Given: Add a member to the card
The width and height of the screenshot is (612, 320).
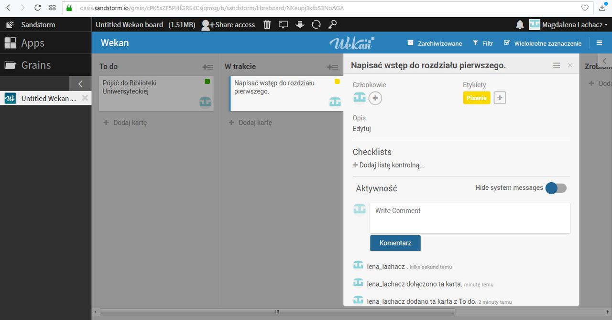Looking at the screenshot, I should (x=375, y=98).
